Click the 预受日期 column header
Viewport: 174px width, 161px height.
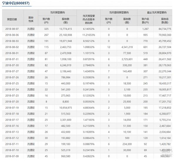click(12, 19)
